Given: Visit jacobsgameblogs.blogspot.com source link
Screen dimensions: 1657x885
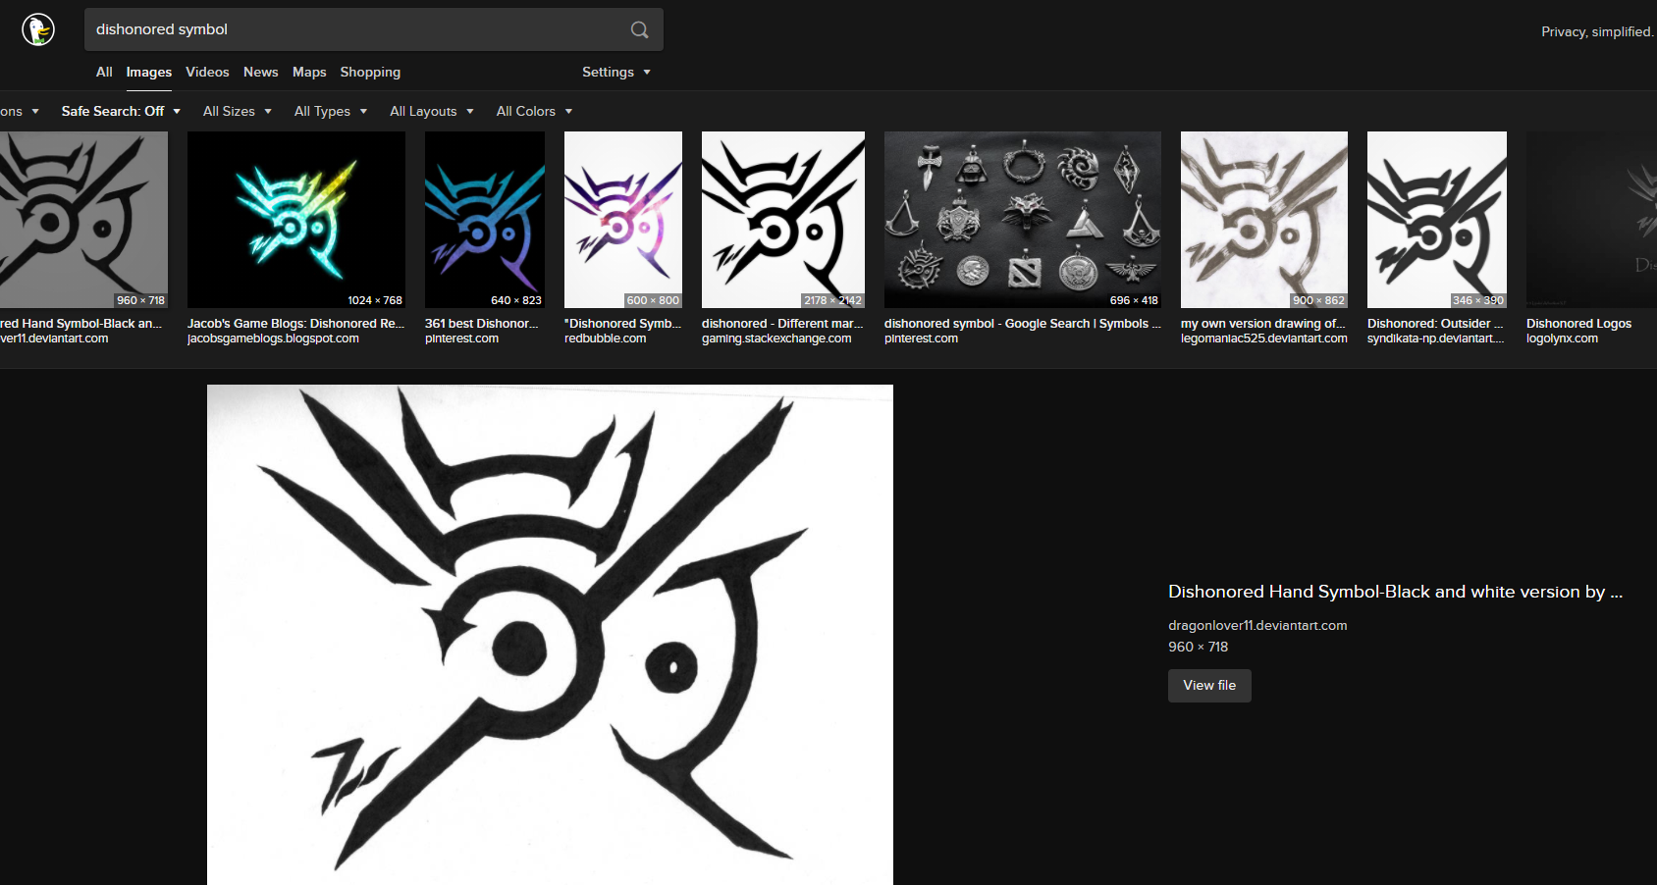Looking at the screenshot, I should point(273,338).
